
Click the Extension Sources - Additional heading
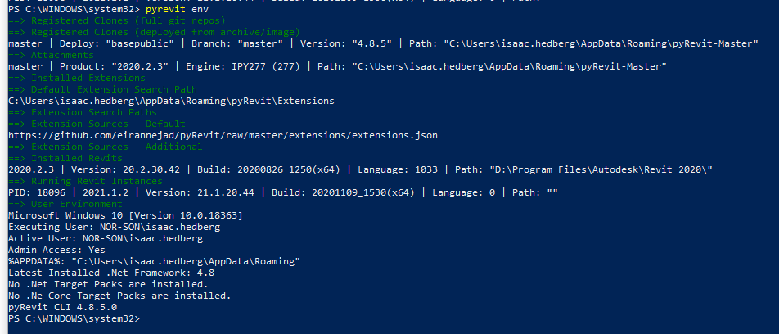(106, 147)
